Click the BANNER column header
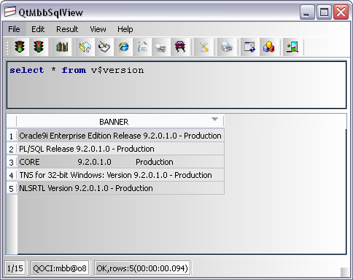 [120, 121]
